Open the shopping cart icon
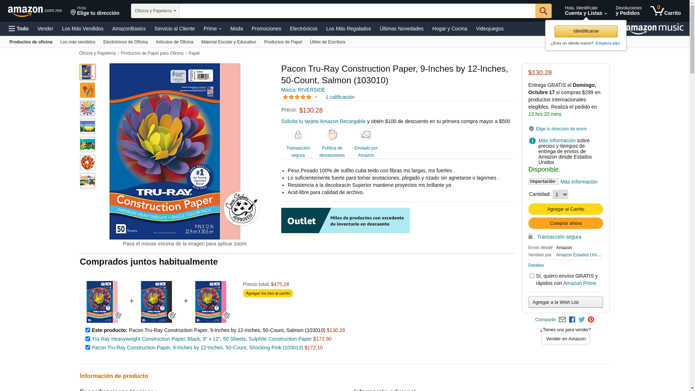The width and height of the screenshot is (695, 391). pos(665,11)
